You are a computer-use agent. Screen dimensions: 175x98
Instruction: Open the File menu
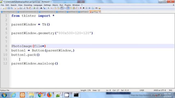pos(2,5)
